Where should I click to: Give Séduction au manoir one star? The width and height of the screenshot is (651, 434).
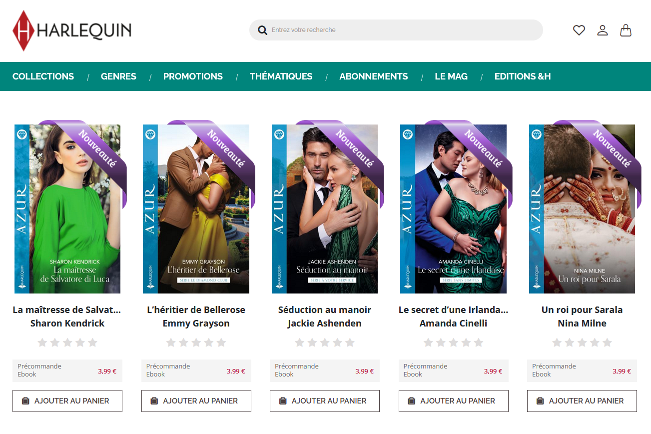tap(300, 342)
